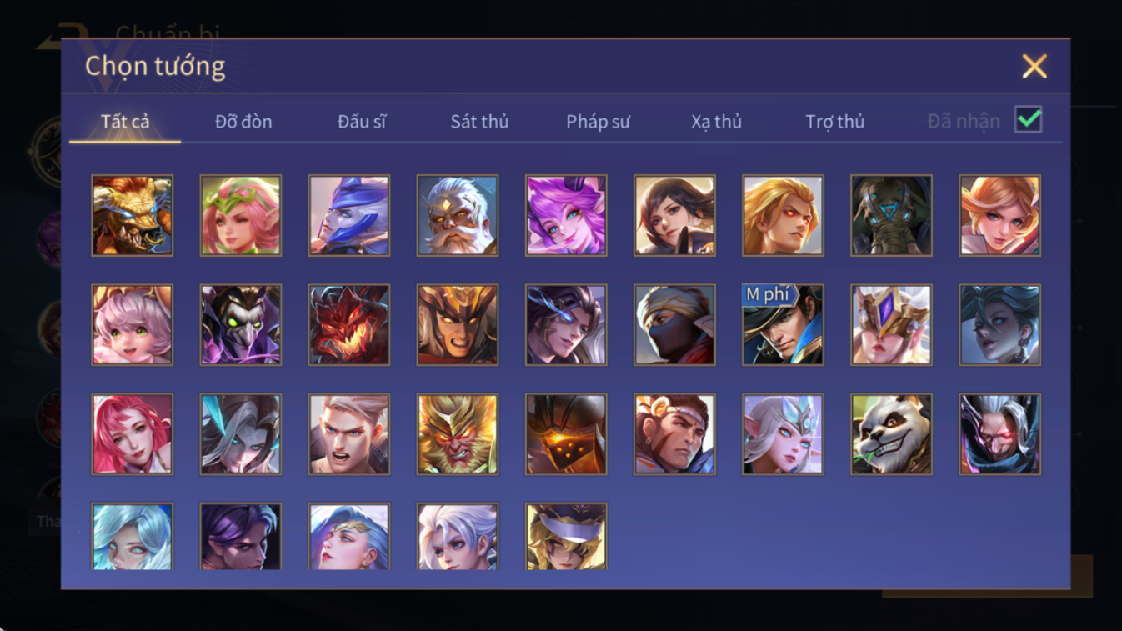Open the Đấu sĩ tab
The width and height of the screenshot is (1122, 631).
[362, 122]
